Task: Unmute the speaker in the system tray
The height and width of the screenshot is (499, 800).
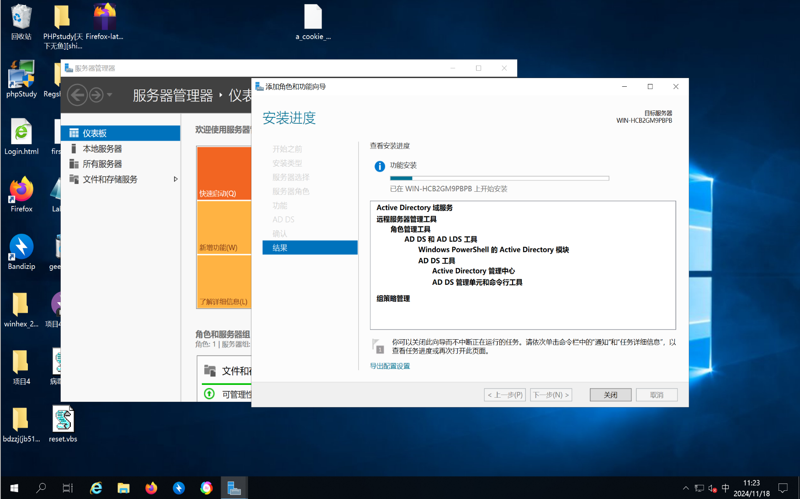Action: 711,488
